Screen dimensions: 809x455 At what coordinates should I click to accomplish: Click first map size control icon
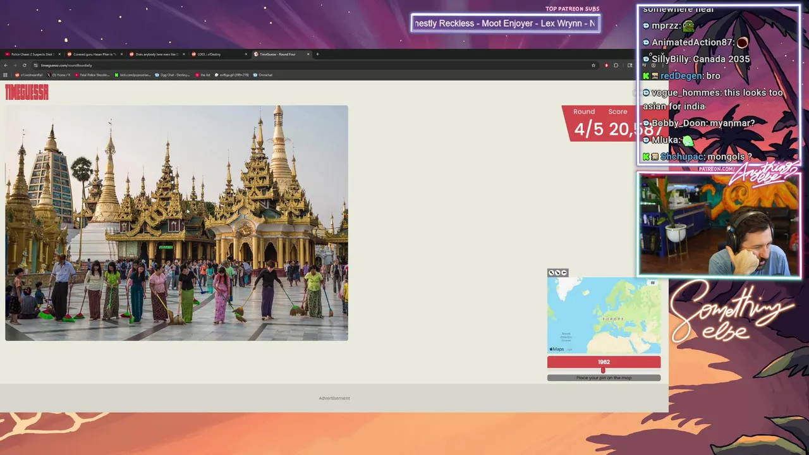(551, 273)
